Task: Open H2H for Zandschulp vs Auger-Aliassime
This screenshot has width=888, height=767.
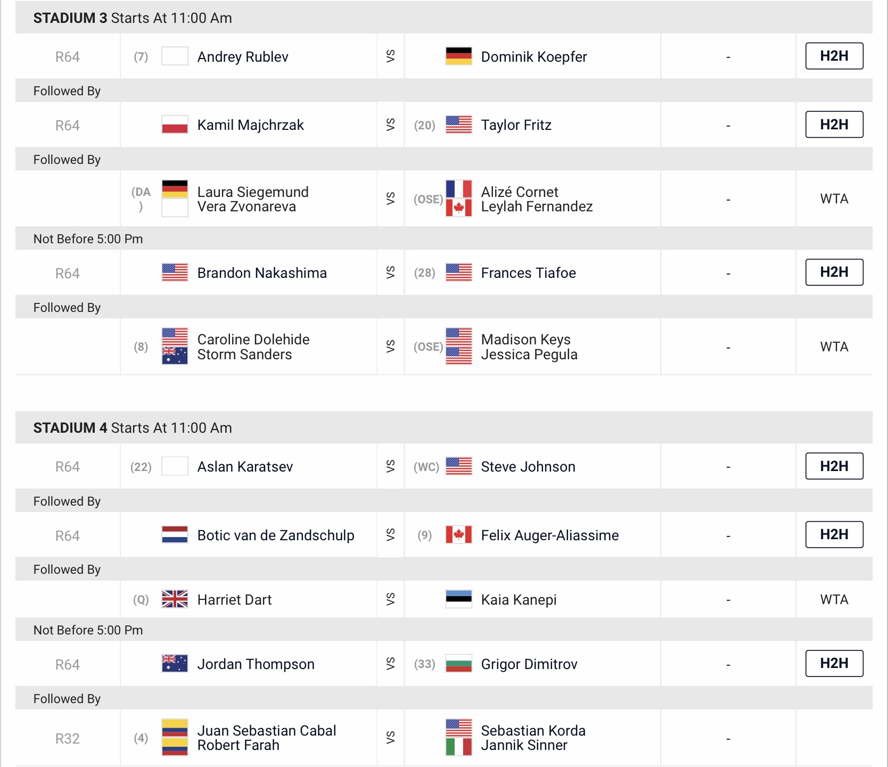Action: tap(834, 534)
